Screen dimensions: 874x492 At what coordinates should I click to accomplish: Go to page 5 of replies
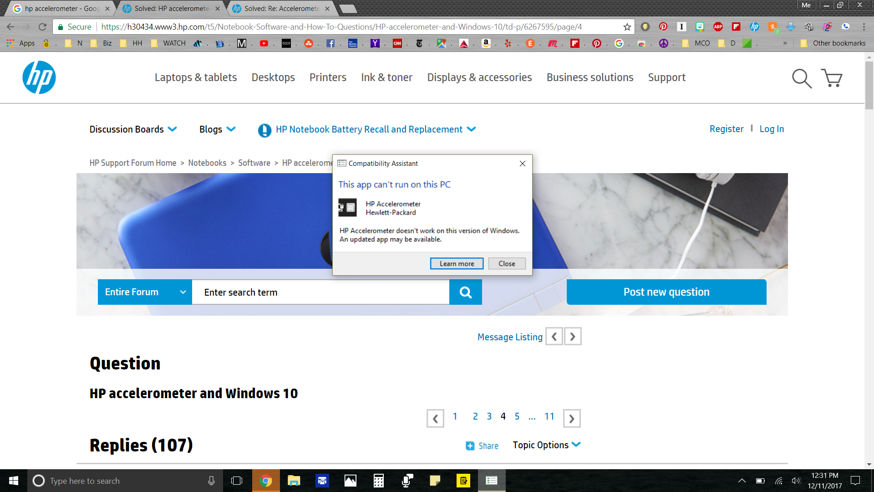[x=517, y=416]
